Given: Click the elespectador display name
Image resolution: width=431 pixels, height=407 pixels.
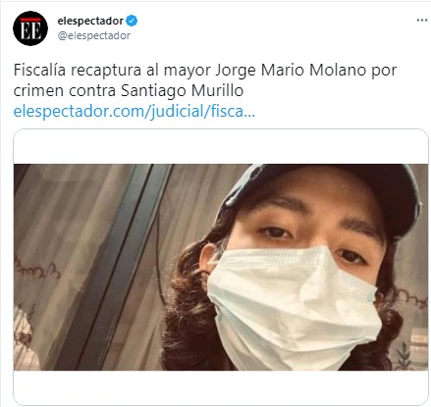Looking at the screenshot, I should [90, 21].
